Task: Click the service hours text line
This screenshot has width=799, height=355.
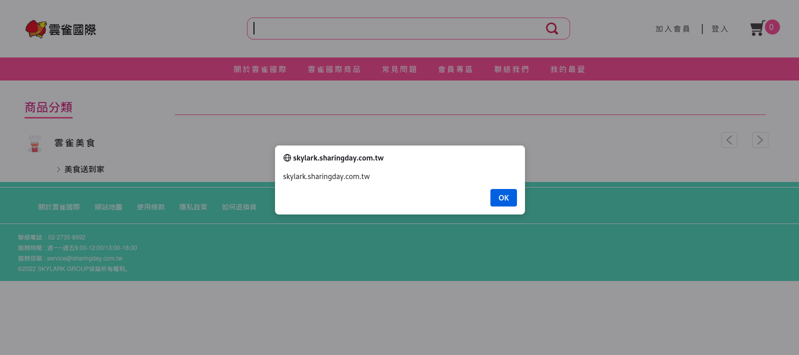Action: [x=78, y=248]
